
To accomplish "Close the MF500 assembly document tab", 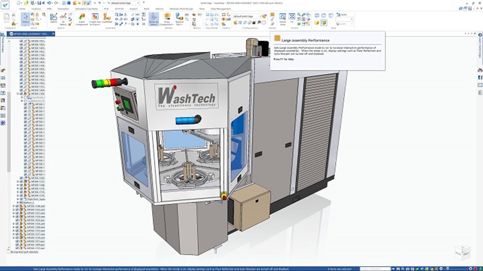I will coord(53,34).
